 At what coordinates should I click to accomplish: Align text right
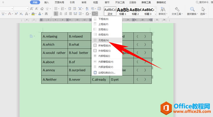coord(66,14)
